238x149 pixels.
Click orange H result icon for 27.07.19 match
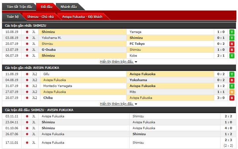click(x=232, y=92)
